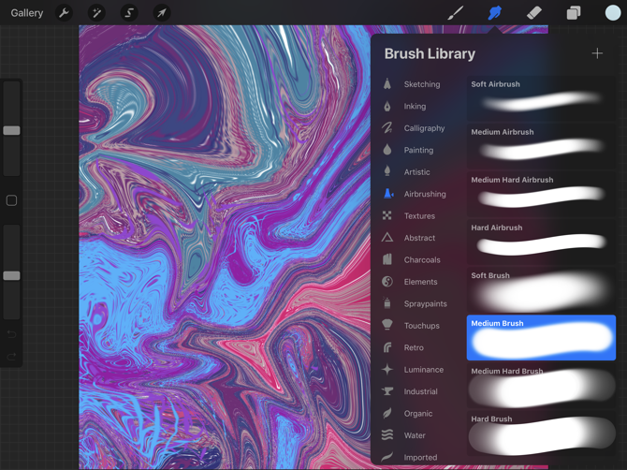
Task: Tap the Touchups icon
Action: point(387,325)
